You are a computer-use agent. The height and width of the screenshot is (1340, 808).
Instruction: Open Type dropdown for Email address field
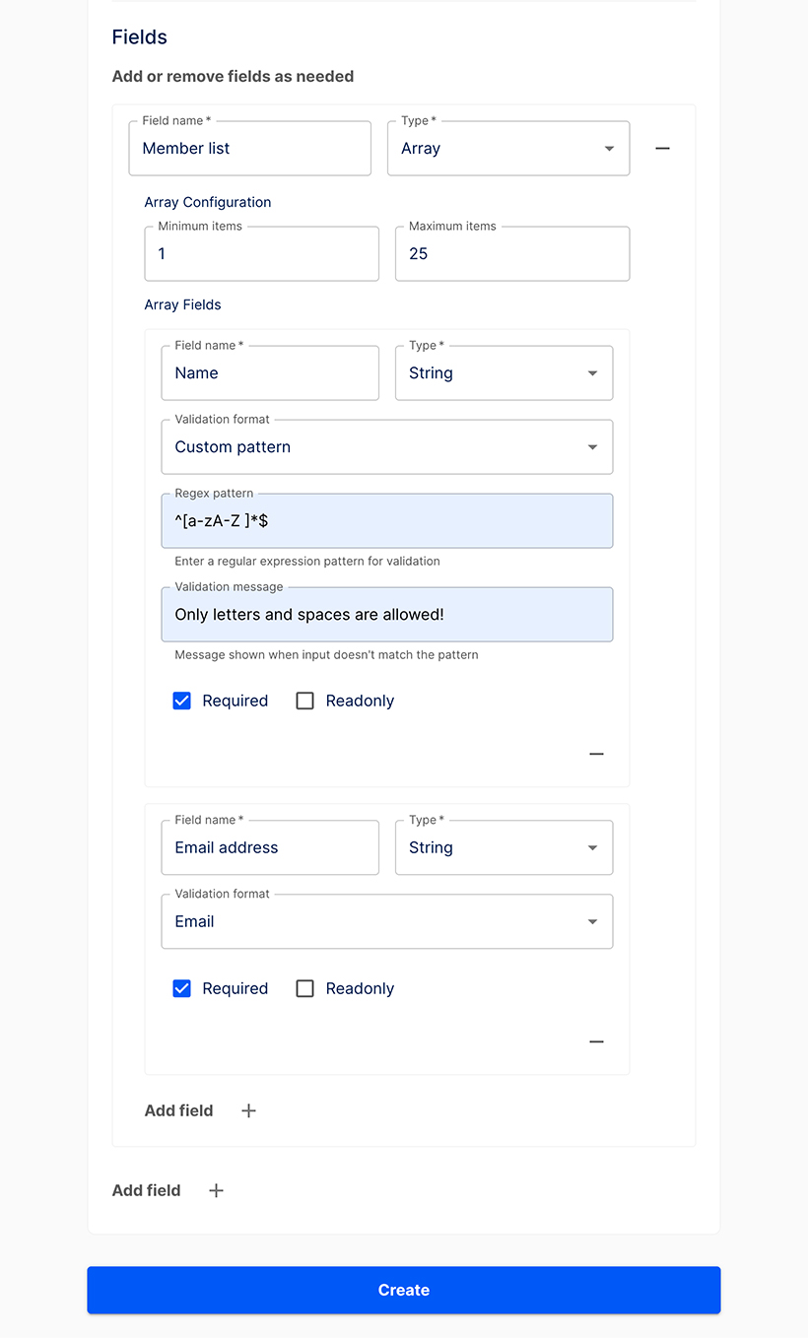(x=504, y=848)
